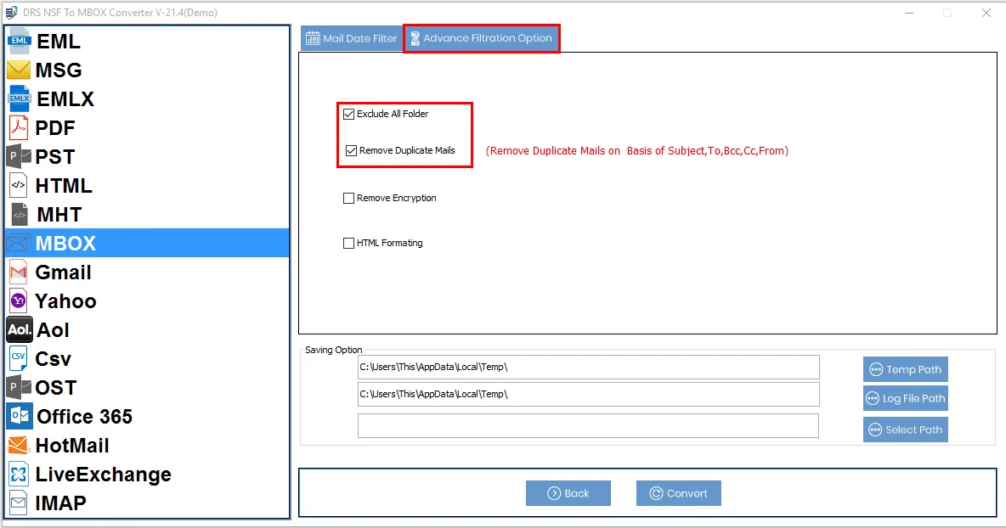
Task: Click the Temp Path button
Action: [x=905, y=370]
